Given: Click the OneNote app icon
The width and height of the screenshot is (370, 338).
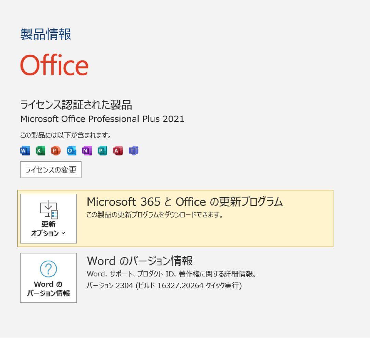Looking at the screenshot, I should tap(87, 151).
